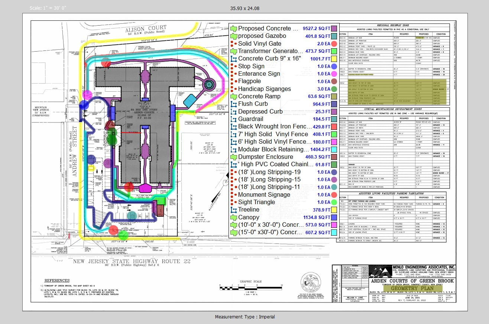489x324 pixels.
Task: Select the Depressed Curb legend row
Action: tap(260, 112)
